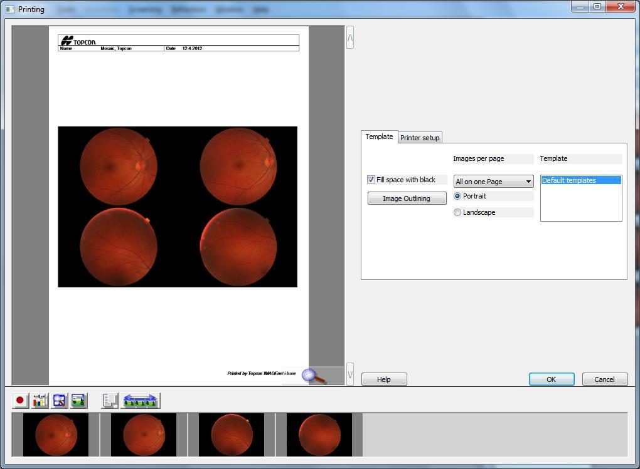Image resolution: width=640 pixels, height=469 pixels.
Task: Click the top-left retina image in the preview
Action: (119, 166)
